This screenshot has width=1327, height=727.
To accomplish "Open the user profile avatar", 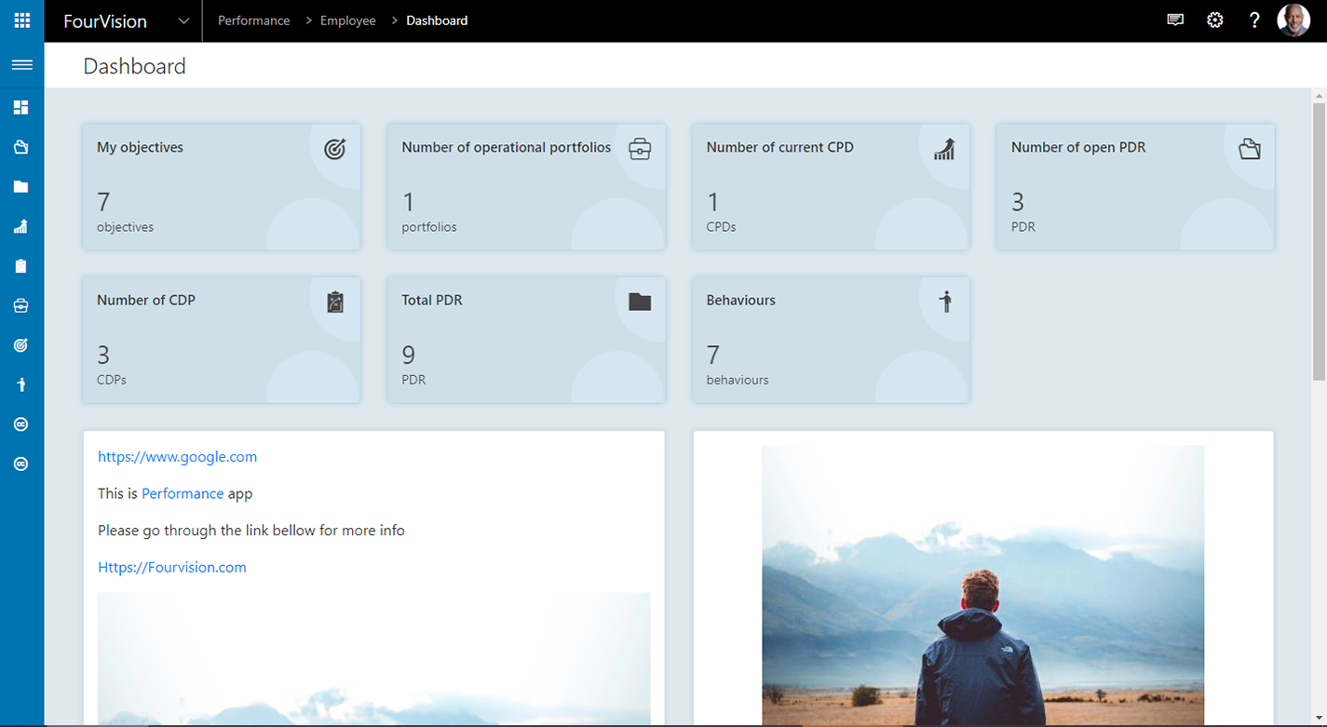I will (x=1293, y=20).
